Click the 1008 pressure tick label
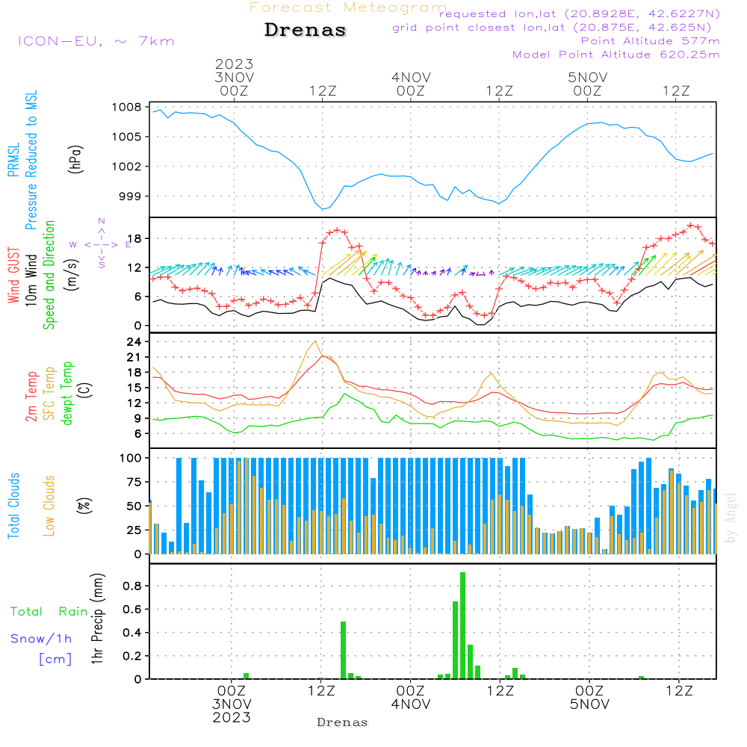747x747 pixels. point(127,107)
